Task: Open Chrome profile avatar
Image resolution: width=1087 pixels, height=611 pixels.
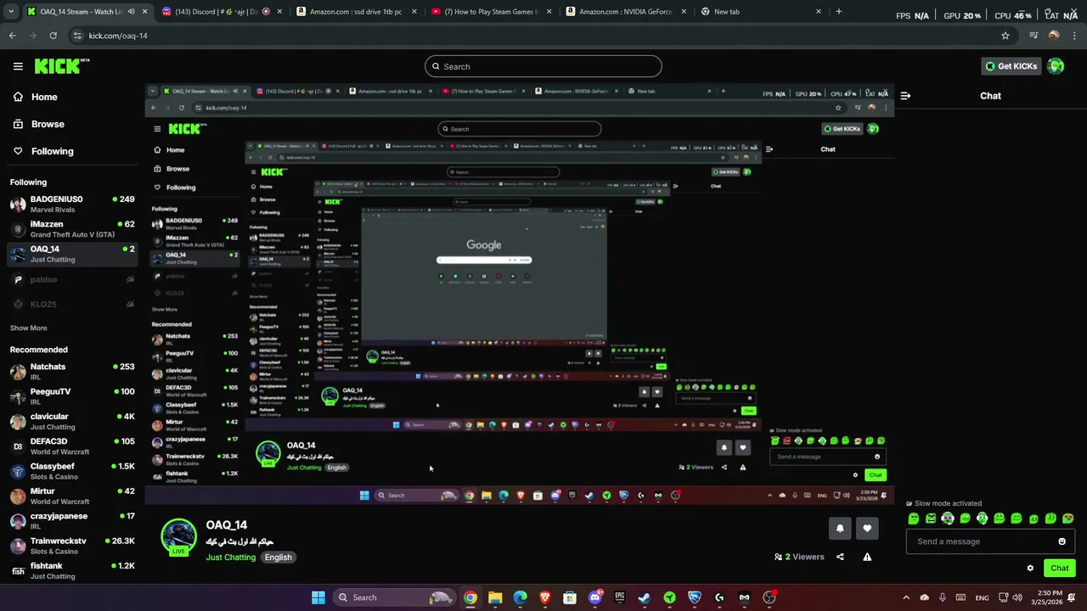Action: pos(1054,36)
